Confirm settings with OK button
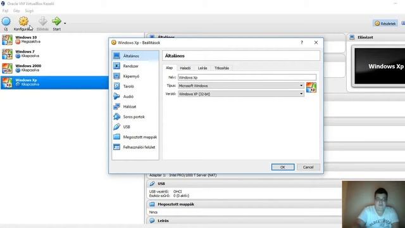This screenshot has width=405, height=228. tap(283, 167)
